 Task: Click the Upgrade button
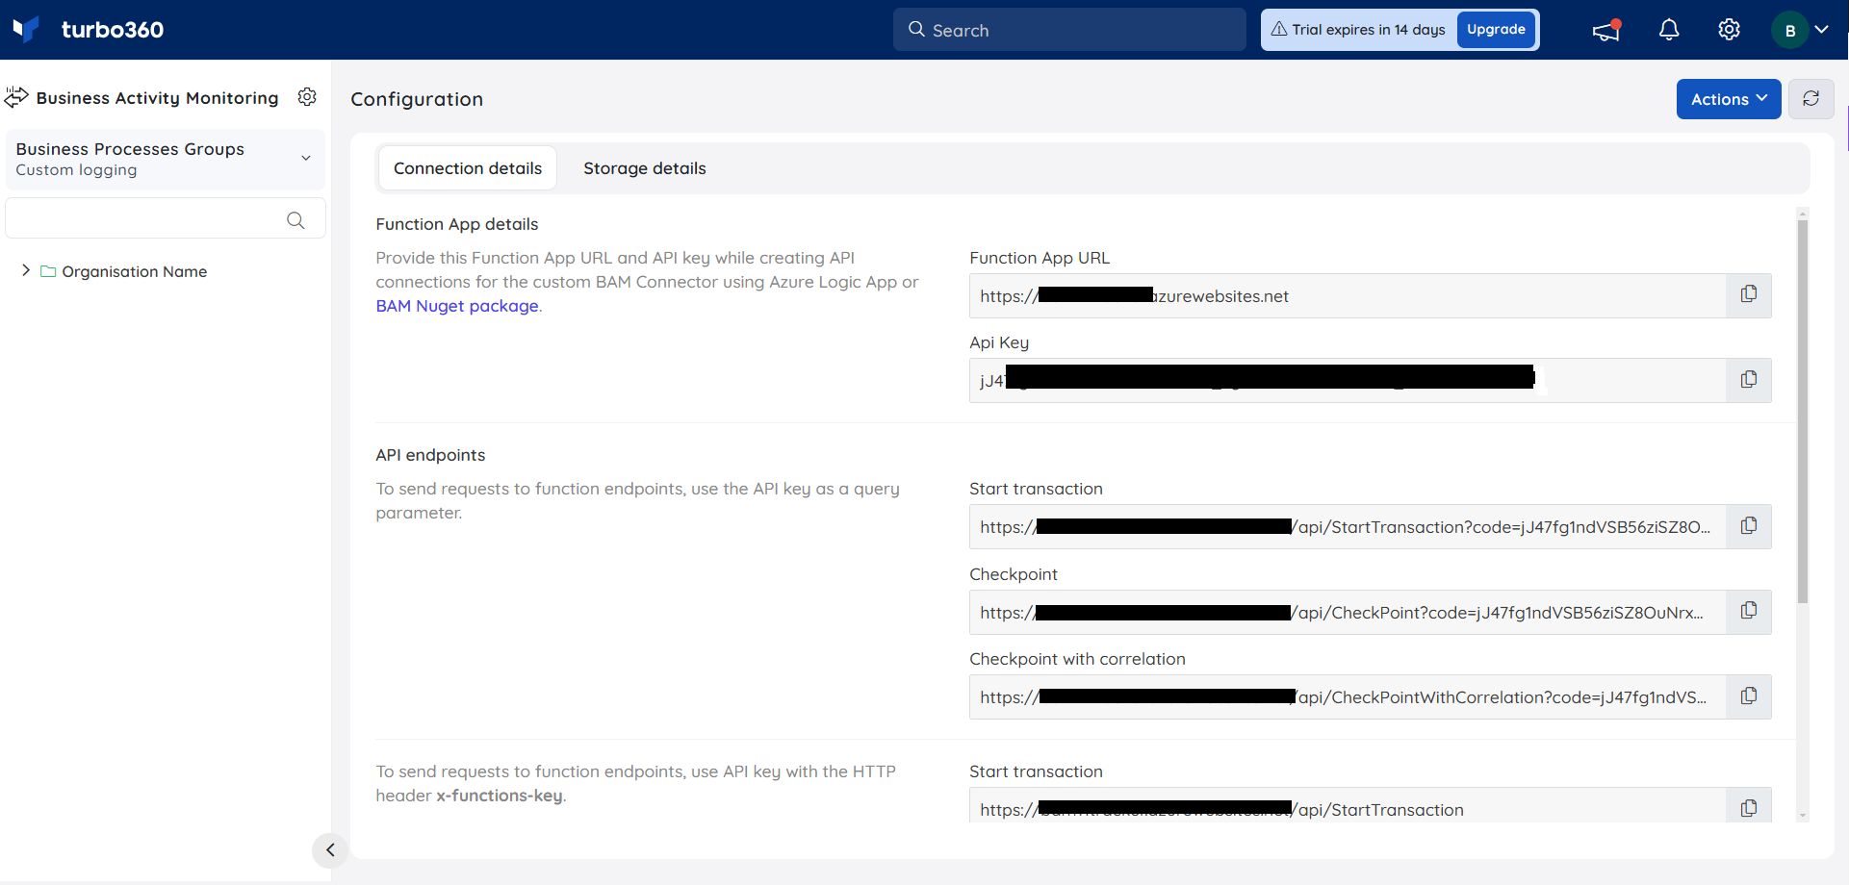(1496, 30)
